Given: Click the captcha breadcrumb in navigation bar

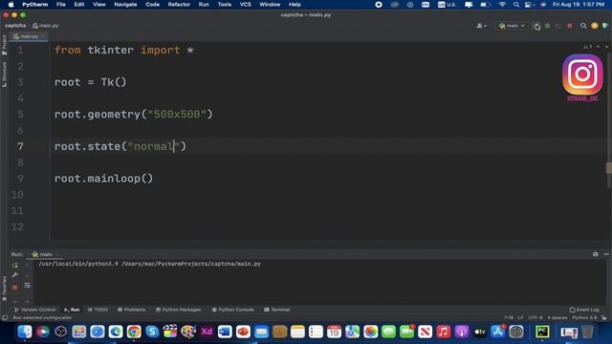Looking at the screenshot, I should (x=15, y=26).
